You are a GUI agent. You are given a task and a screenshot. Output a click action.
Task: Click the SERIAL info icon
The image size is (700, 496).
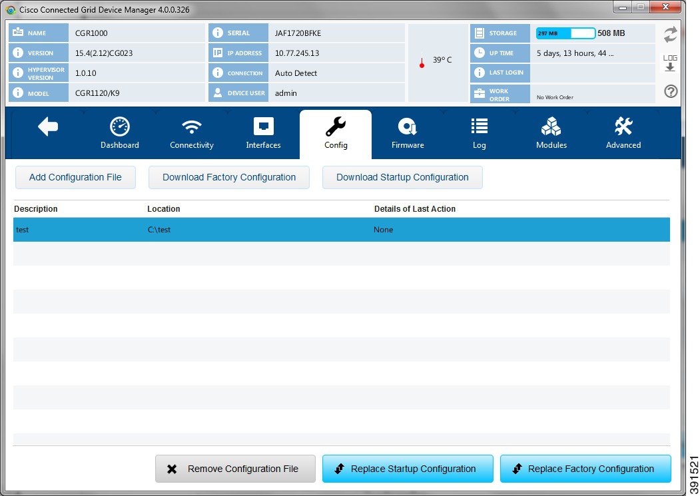[x=217, y=33]
